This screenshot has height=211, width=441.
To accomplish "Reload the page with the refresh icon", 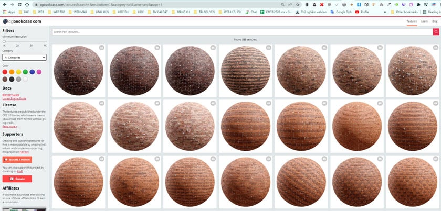I will pos(20,4).
